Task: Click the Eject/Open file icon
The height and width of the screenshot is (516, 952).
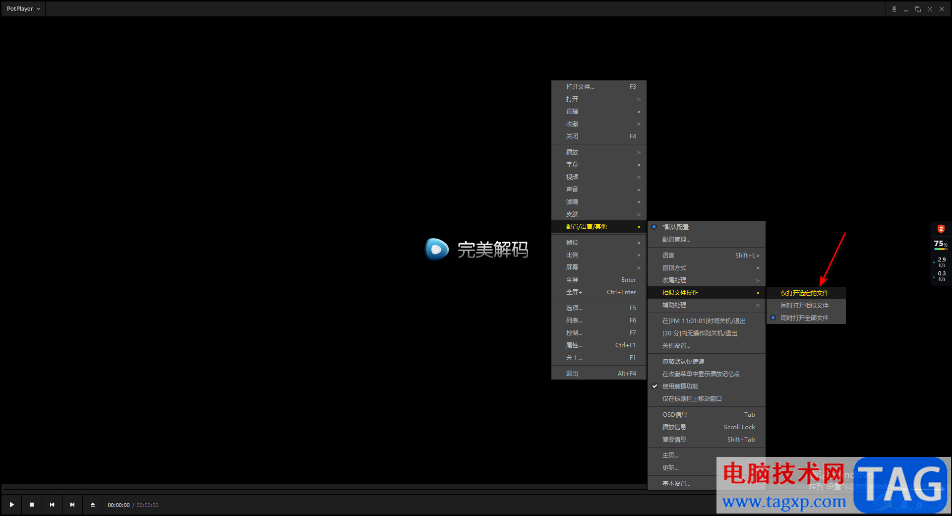Action: [x=93, y=505]
